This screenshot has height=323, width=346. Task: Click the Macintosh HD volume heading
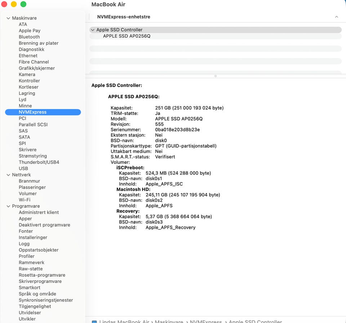133,189
